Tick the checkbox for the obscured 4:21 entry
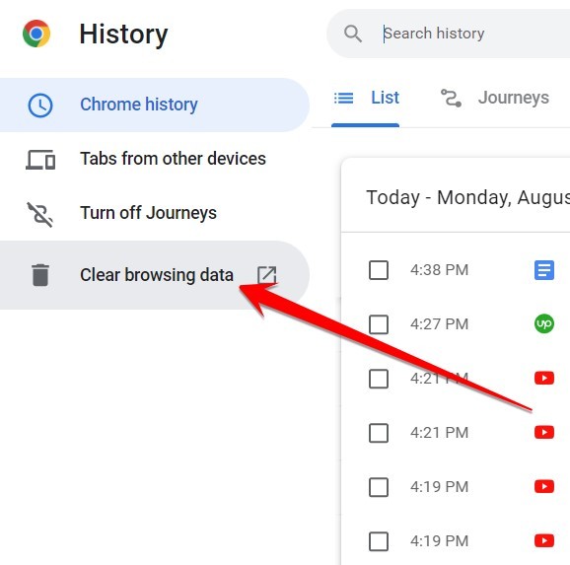The width and height of the screenshot is (570, 565). point(379,379)
